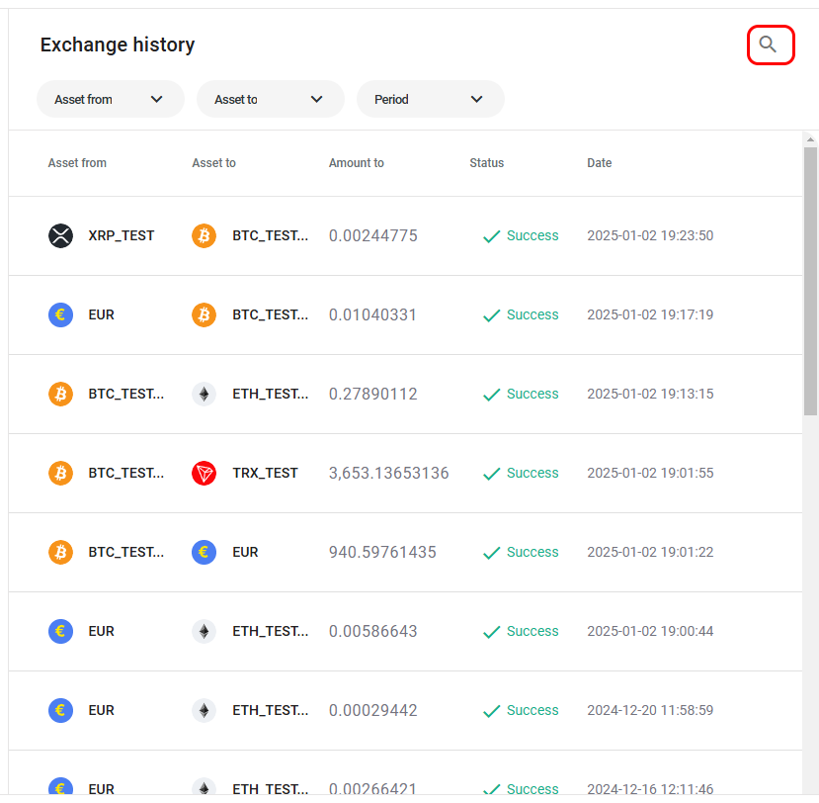Click Euro icon in the 940.59761435 row
This screenshot has width=819, height=803.
coord(204,553)
